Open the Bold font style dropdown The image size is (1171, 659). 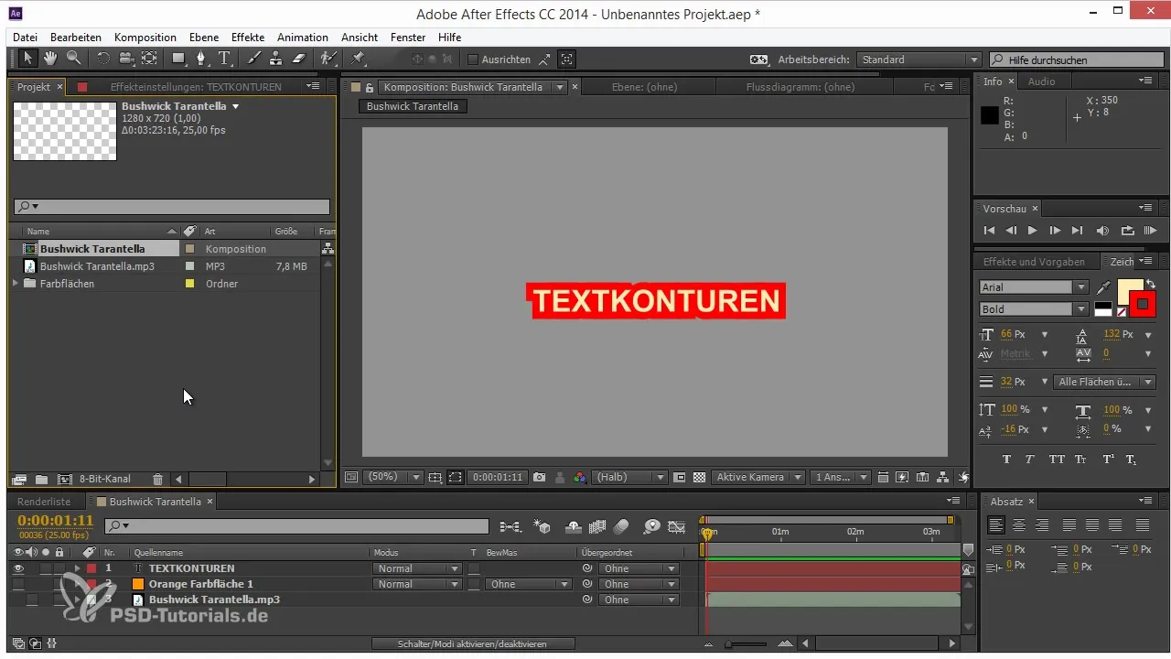[x=1033, y=309]
